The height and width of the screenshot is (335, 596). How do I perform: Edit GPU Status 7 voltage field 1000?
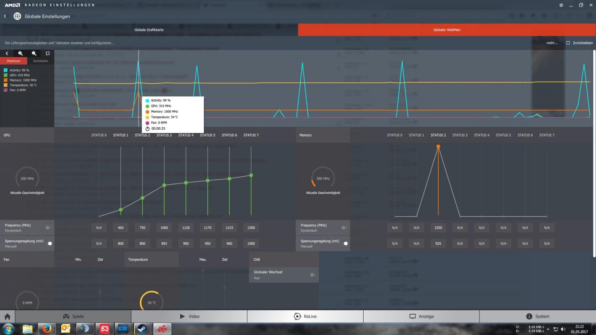click(x=251, y=243)
